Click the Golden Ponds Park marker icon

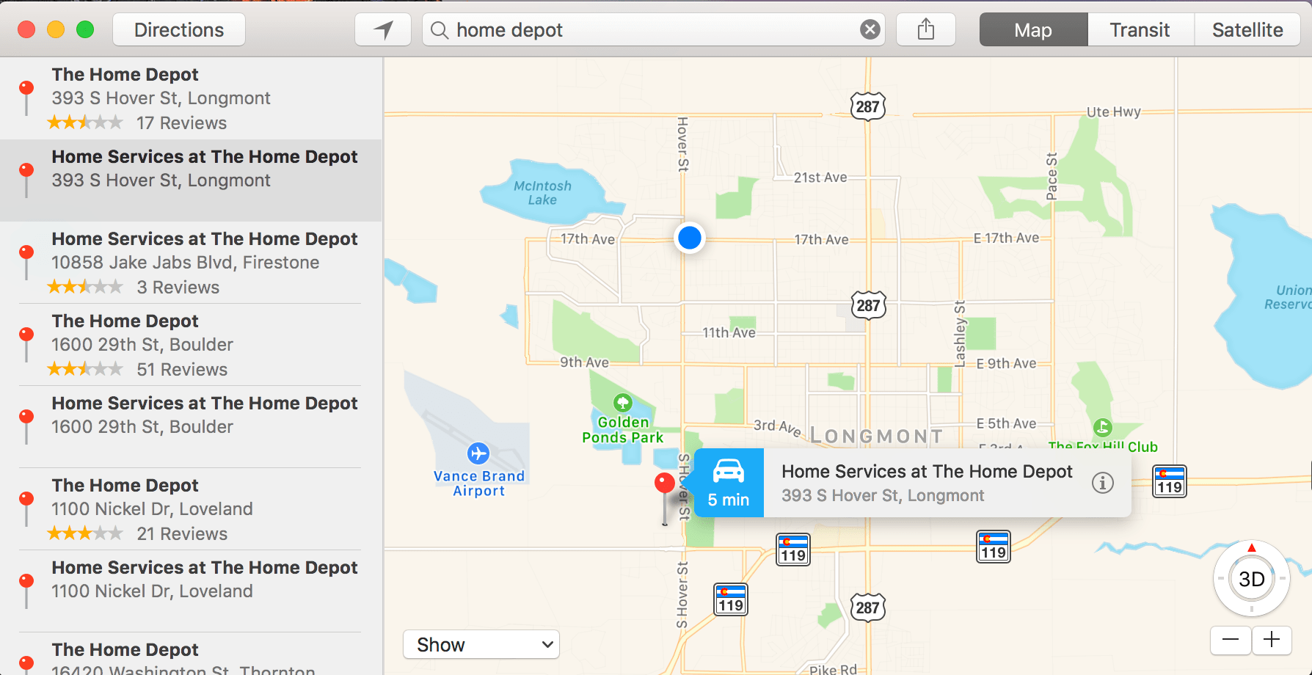point(623,402)
